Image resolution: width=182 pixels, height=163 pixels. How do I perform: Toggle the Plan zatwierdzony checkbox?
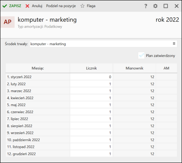click(x=141, y=56)
